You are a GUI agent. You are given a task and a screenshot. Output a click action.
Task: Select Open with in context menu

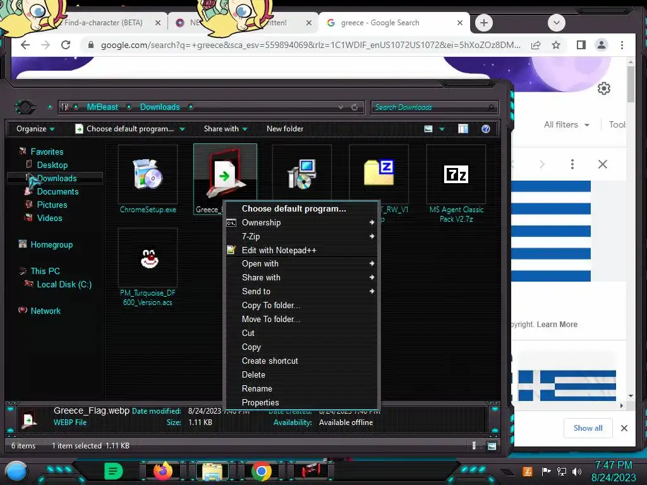(301, 263)
